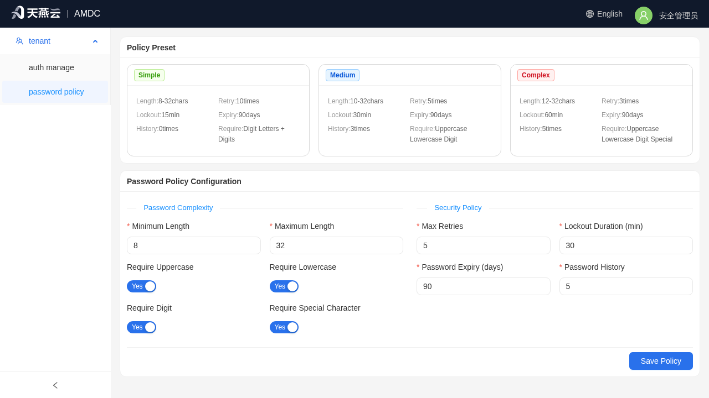709x398 pixels.
Task: Click the tenant user icon in sidebar
Action: (x=19, y=41)
